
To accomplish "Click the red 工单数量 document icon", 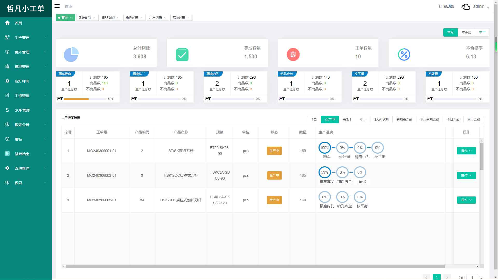I will point(293,54).
